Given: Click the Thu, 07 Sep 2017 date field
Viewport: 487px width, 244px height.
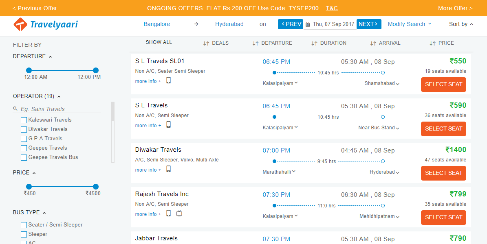Looking at the screenshot, I should tap(330, 24).
